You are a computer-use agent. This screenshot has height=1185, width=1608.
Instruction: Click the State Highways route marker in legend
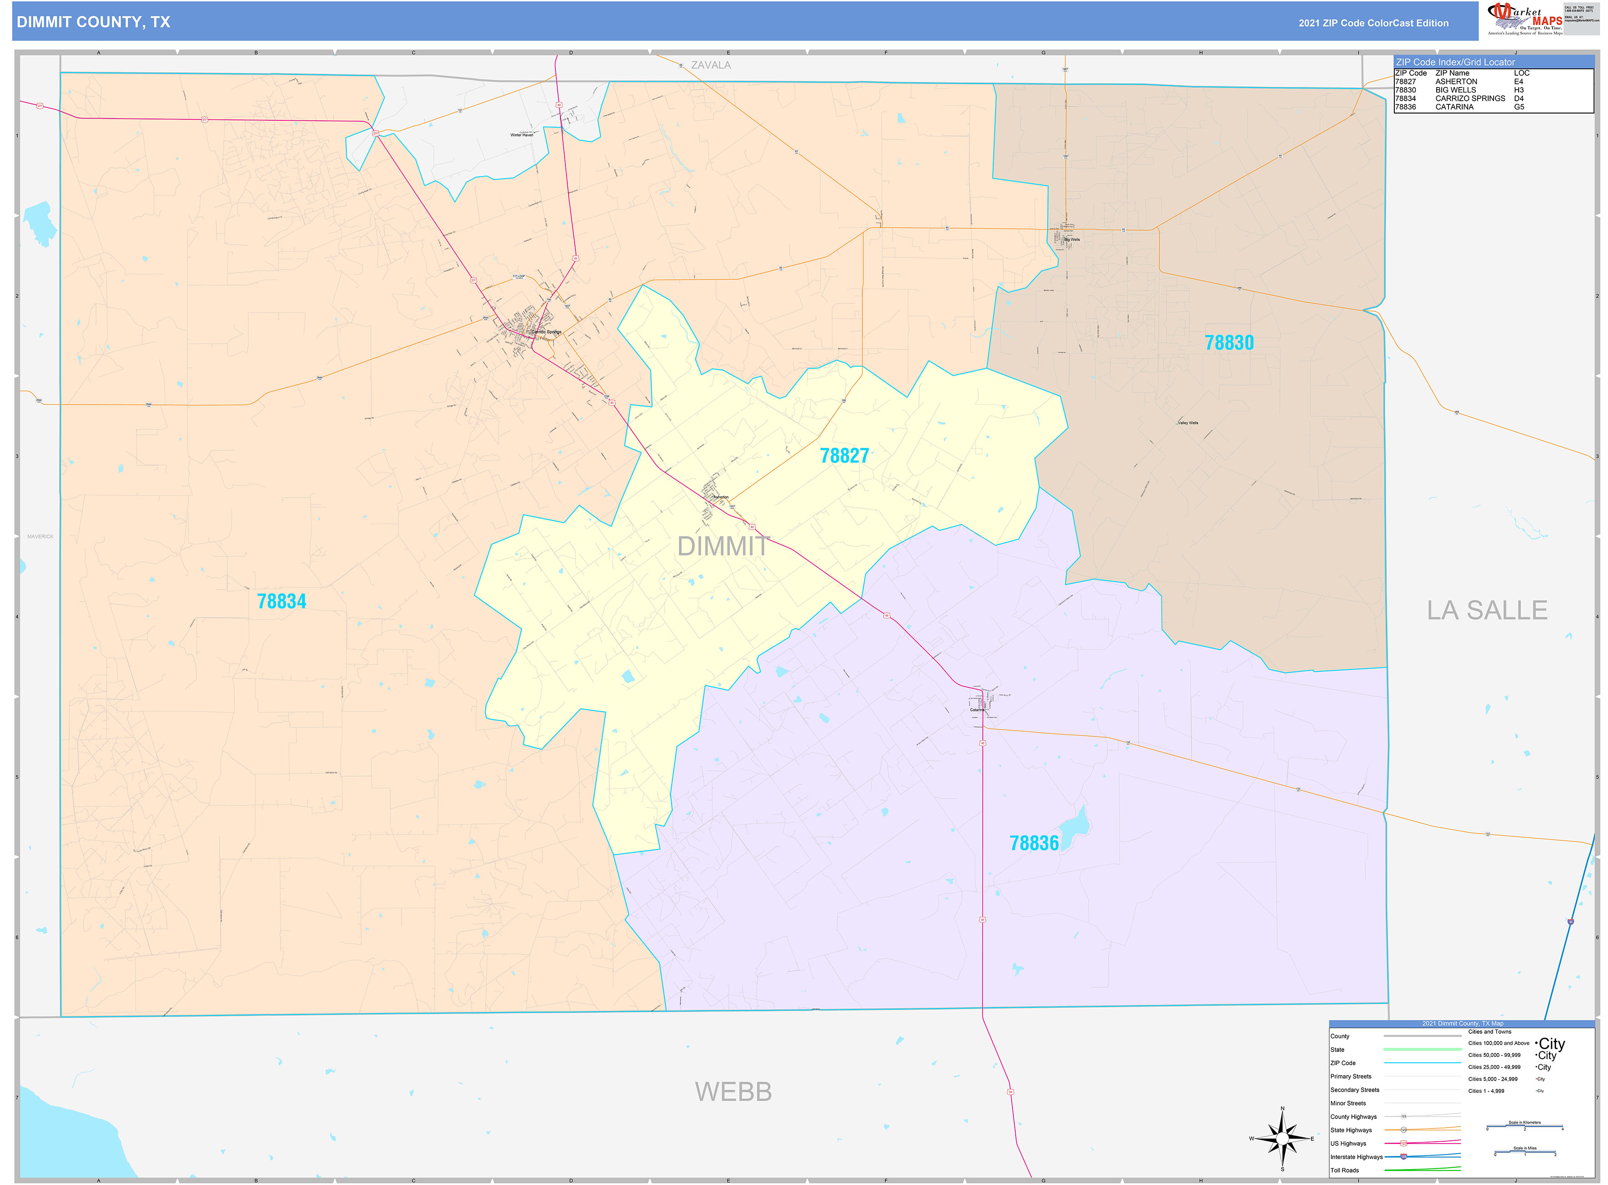pyautogui.click(x=1404, y=1130)
